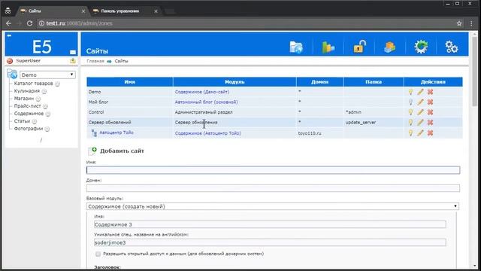481x271 pixels.
Task: Open Каталог товаров in sidebar tree
Action: pyautogui.click(x=33, y=84)
